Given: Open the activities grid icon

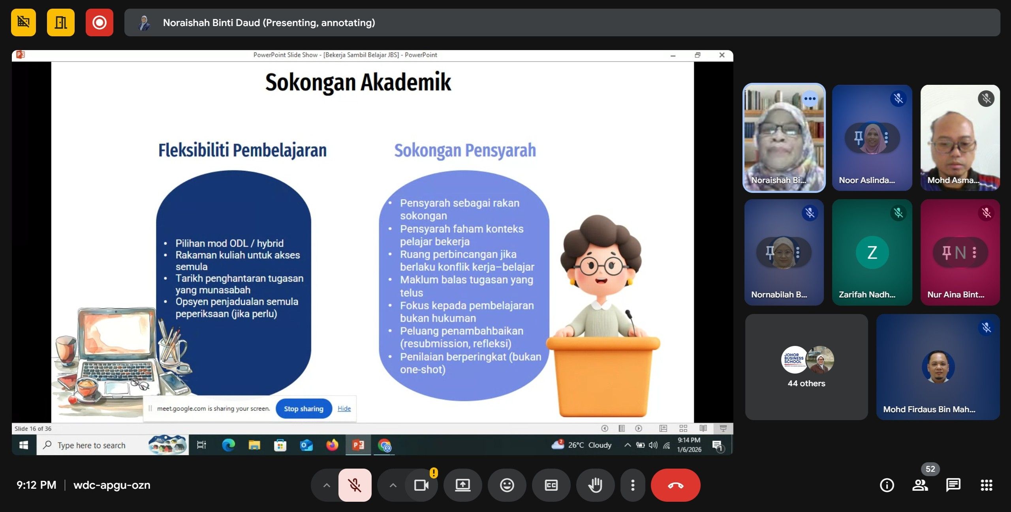Looking at the screenshot, I should coord(986,485).
